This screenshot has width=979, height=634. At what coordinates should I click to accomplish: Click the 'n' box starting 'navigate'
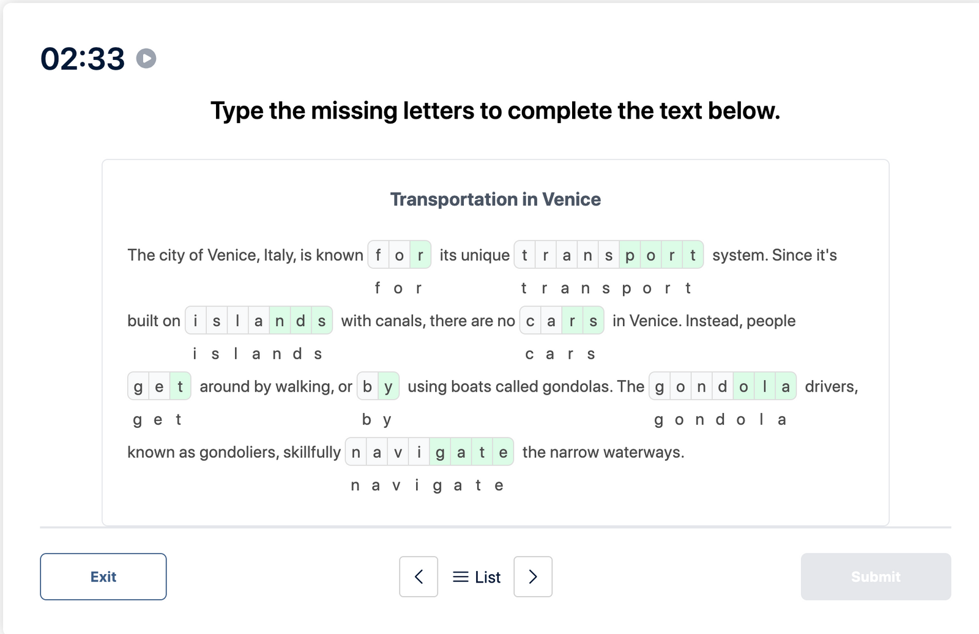click(356, 452)
